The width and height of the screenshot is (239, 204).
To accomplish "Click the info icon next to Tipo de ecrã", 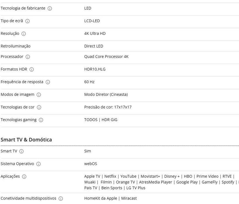I will point(27,21).
